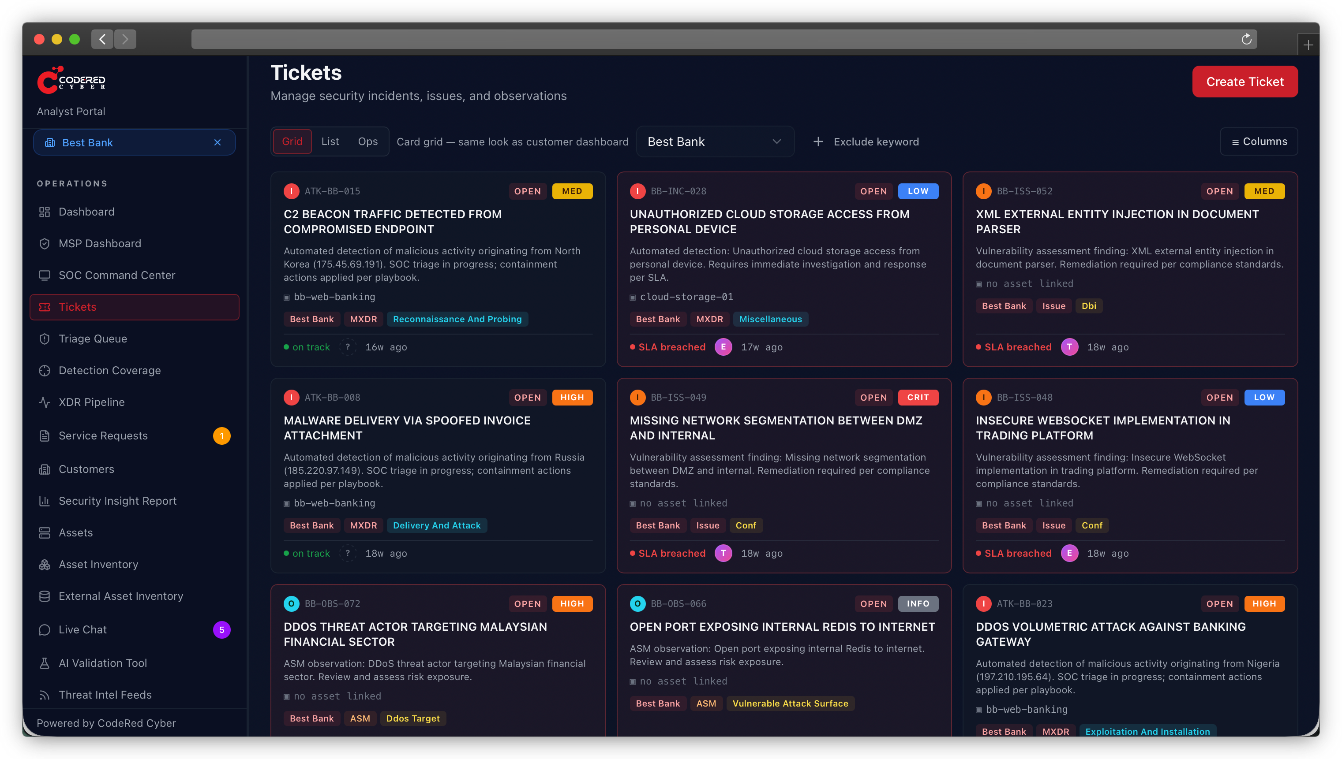Click the building icon in Best Bank chip
The width and height of the screenshot is (1342, 759).
pos(49,142)
